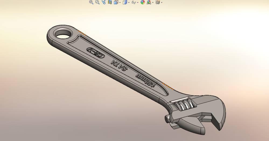Open the View Orientation dropdown arrow
This screenshot has height=141, width=269.
(120, 2)
